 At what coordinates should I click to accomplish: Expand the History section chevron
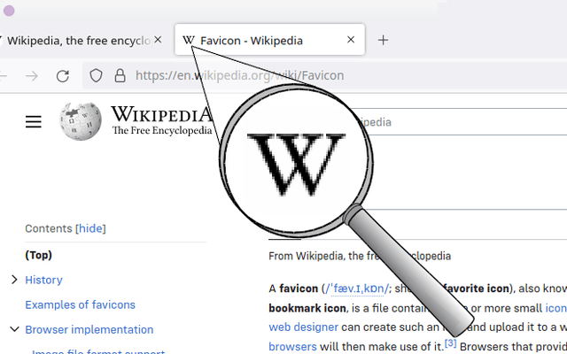pos(14,280)
